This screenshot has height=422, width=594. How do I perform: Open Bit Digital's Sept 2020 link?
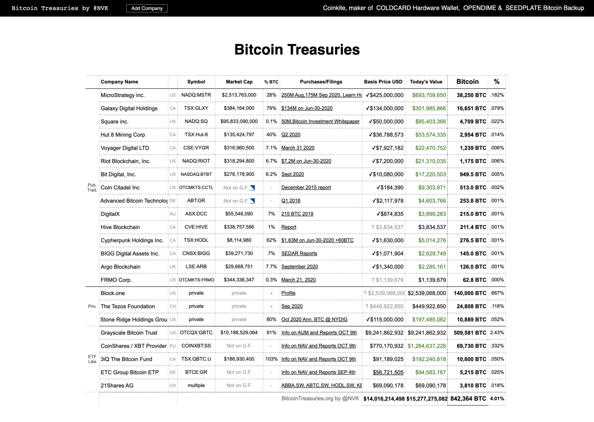[x=293, y=174]
